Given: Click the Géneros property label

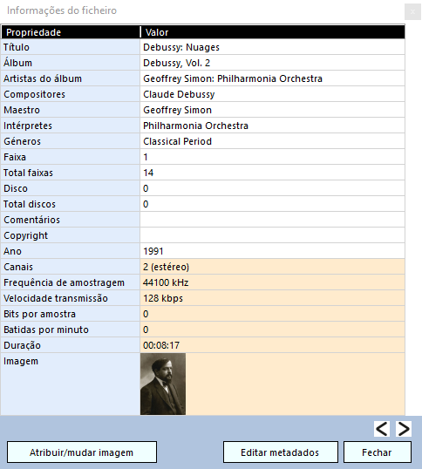Looking at the screenshot, I should [22, 141].
